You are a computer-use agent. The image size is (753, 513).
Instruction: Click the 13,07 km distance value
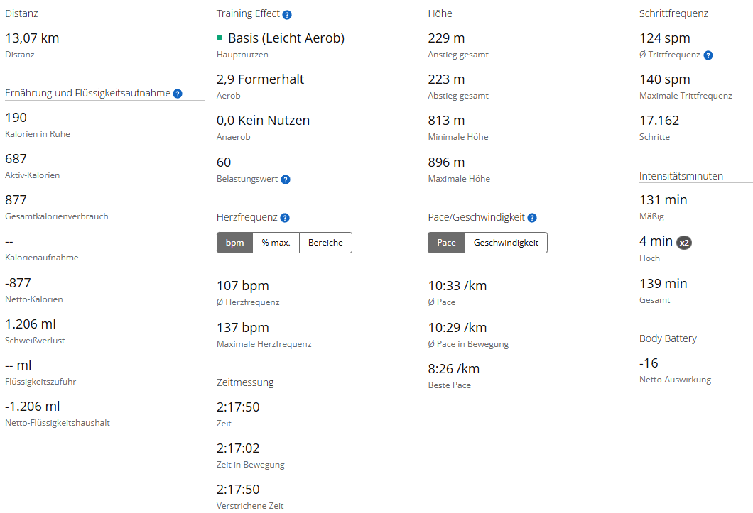click(32, 38)
